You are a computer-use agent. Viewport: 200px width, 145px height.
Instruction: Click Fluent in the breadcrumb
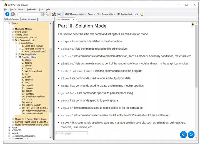[x=91, y=14]
